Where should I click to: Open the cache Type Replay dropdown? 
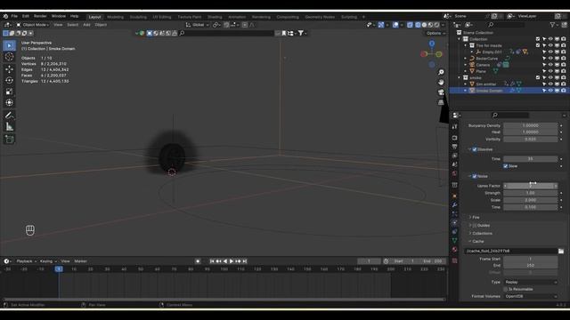click(x=531, y=283)
